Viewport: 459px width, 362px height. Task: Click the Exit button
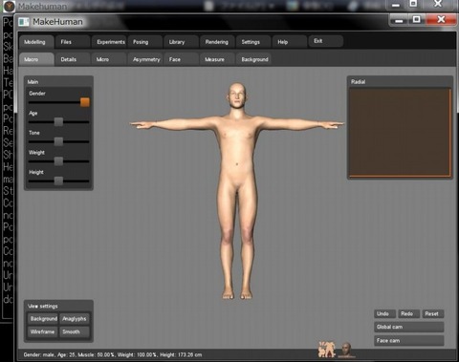click(326, 41)
